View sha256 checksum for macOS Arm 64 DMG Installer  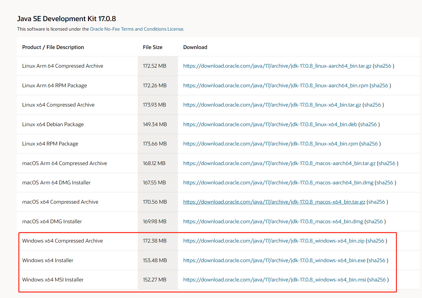[385, 183]
